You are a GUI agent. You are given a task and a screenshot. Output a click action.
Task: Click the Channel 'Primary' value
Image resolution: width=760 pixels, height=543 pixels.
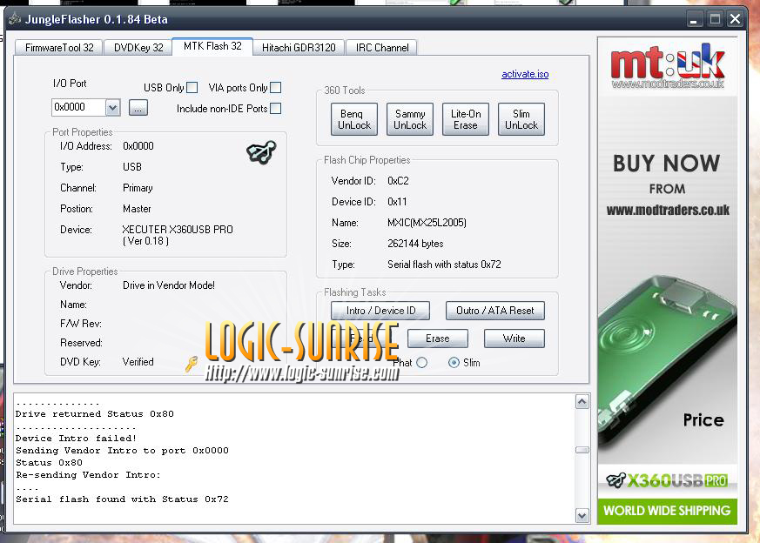click(138, 188)
